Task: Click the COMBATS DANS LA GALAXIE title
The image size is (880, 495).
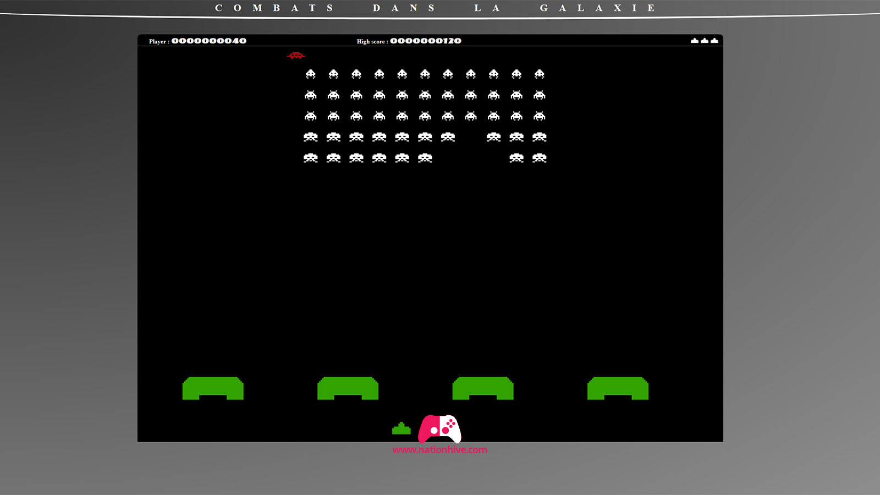Action: pyautogui.click(x=435, y=8)
